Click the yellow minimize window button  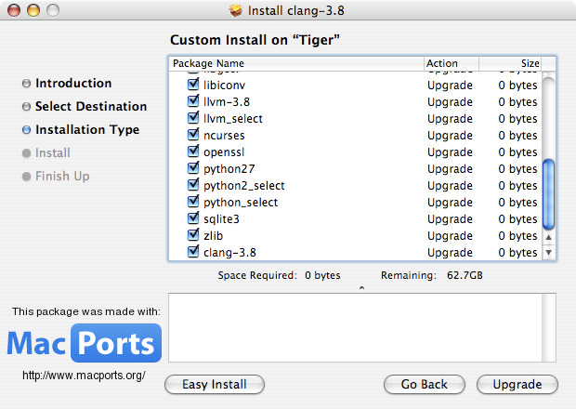[x=33, y=10]
